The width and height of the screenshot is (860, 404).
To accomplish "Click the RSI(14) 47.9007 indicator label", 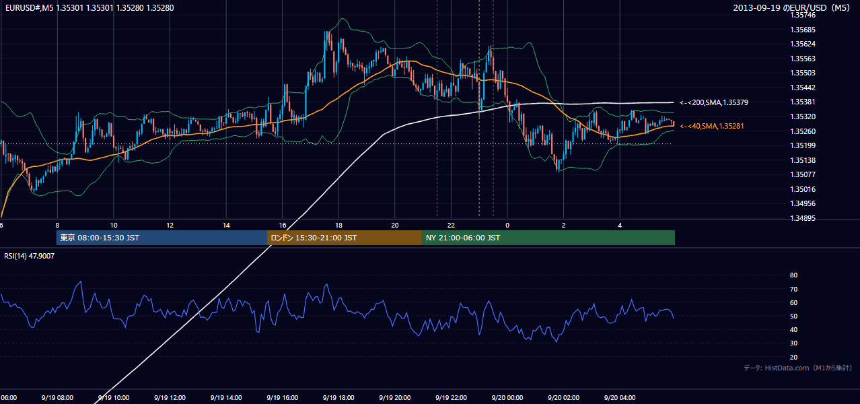I will tap(30, 256).
